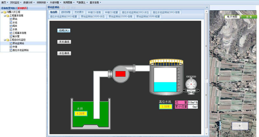
Task: Select the 中继 monitoring node icon
Action: pos(11,47)
